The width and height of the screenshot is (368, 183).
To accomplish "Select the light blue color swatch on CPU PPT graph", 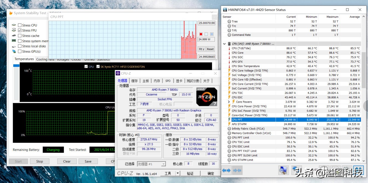I will [212, 34].
